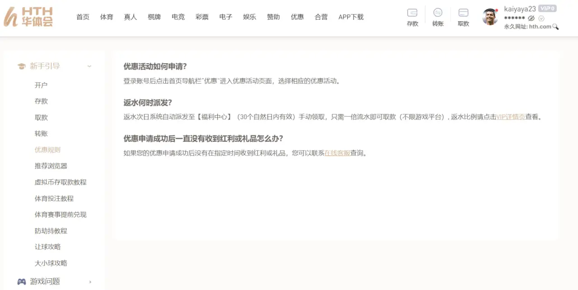Expand the balance dropdown arrow circle
This screenshot has width=578, height=290.
(x=541, y=18)
